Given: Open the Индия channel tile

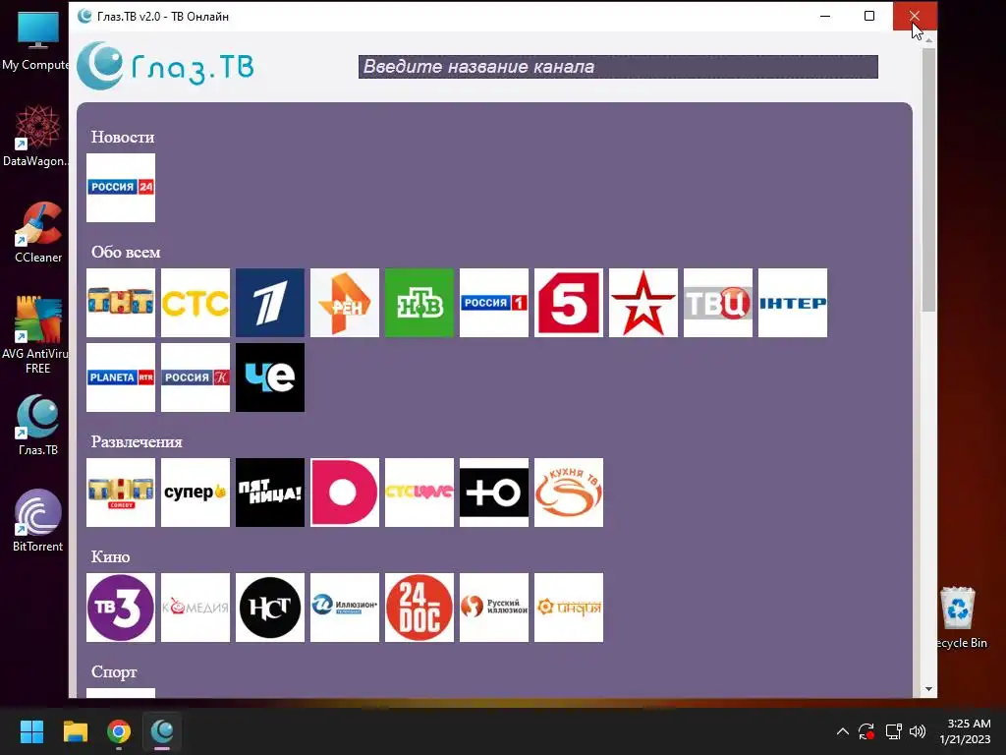Looking at the screenshot, I should pyautogui.click(x=569, y=608).
